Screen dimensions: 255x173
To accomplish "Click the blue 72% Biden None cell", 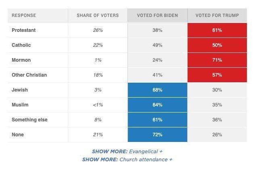I will tap(157, 135).
